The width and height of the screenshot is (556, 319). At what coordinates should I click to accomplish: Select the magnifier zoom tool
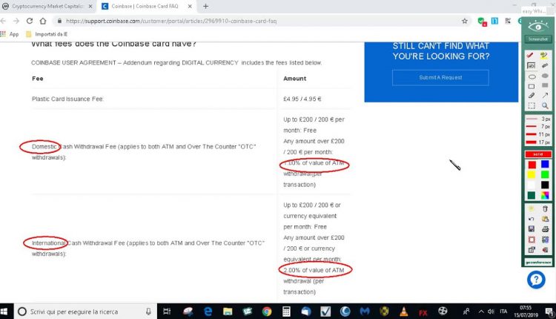(x=545, y=106)
